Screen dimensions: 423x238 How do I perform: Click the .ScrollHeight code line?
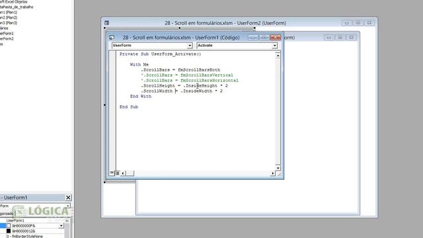(184, 85)
